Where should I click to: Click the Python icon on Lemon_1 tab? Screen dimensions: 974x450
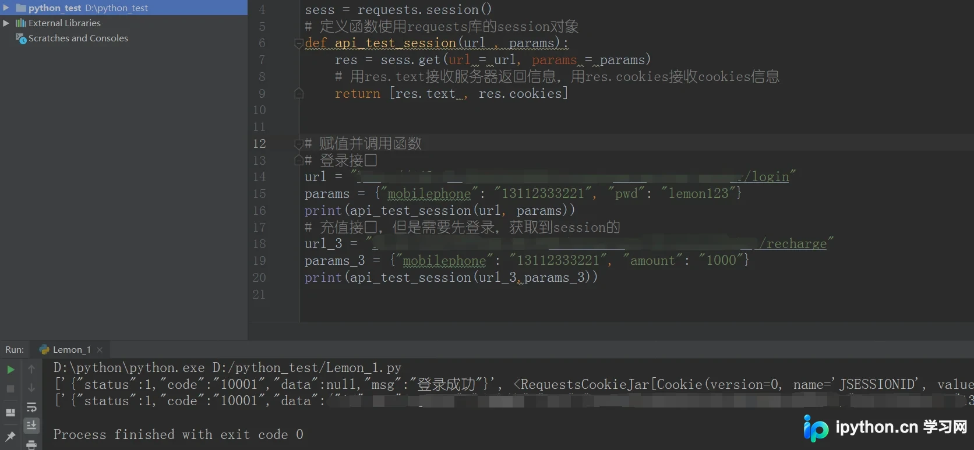pos(44,349)
